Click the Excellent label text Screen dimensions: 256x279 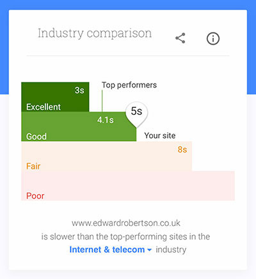[44, 107]
